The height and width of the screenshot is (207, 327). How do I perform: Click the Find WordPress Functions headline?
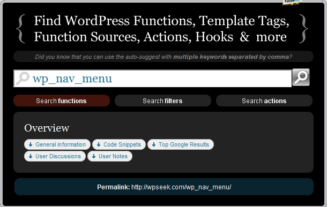pos(161,29)
